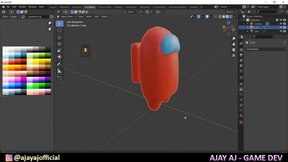Click image editor zoom magnifier icon
This screenshot has width=288, height=162.
[x=49, y=23]
